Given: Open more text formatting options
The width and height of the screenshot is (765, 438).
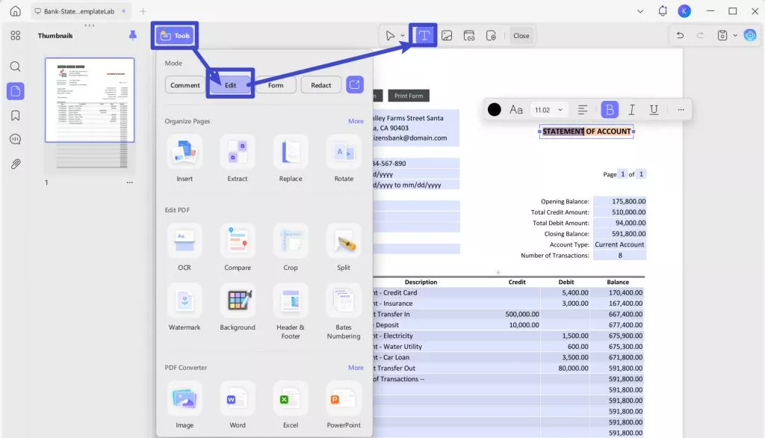Looking at the screenshot, I should coord(681,110).
